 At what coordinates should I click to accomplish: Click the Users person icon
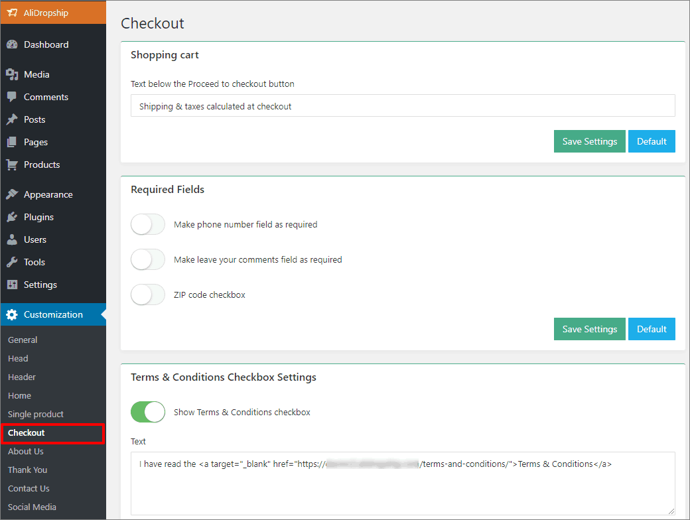[12, 239]
